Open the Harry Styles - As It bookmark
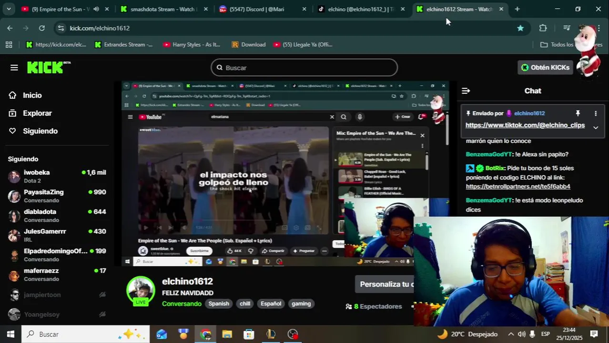Screen dimensions: 609x343 (192, 45)
